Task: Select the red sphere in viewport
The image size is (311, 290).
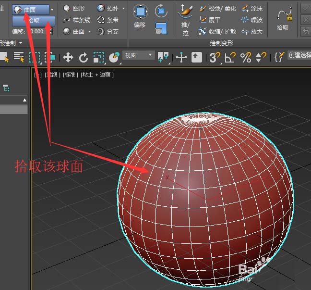Action: tap(205, 201)
